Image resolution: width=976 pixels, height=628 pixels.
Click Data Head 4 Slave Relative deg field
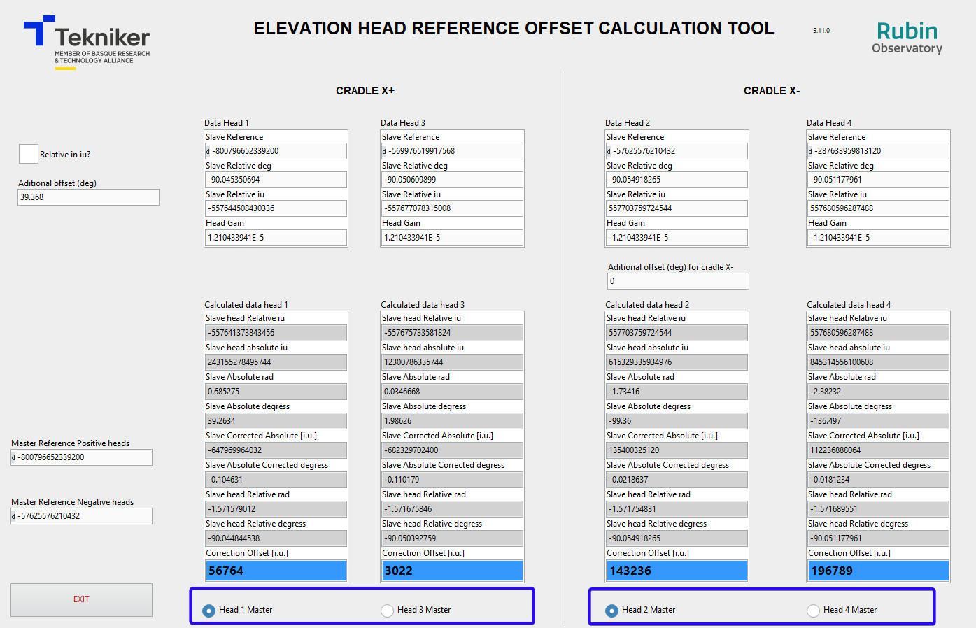[x=878, y=180]
